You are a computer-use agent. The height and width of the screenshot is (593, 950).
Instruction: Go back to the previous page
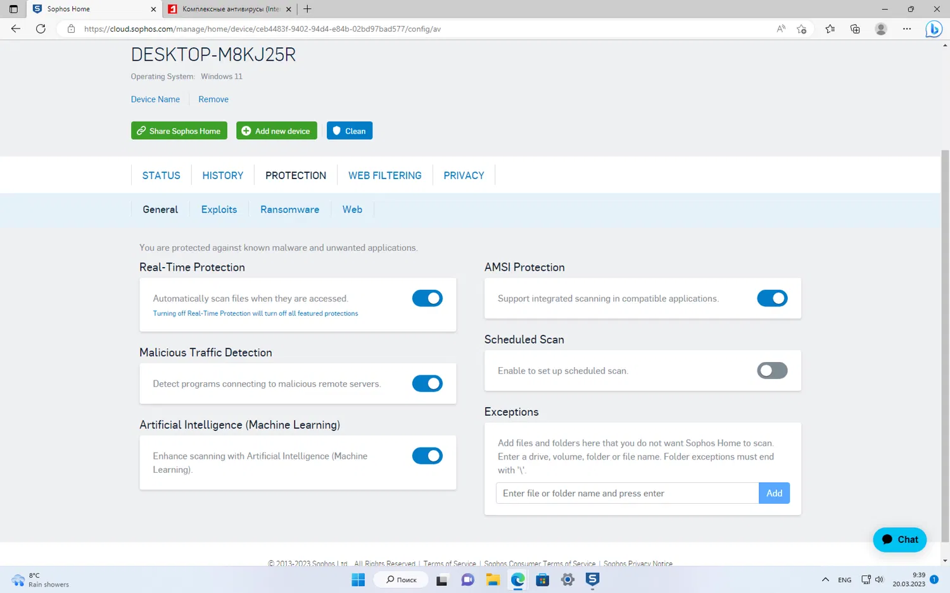click(x=16, y=28)
